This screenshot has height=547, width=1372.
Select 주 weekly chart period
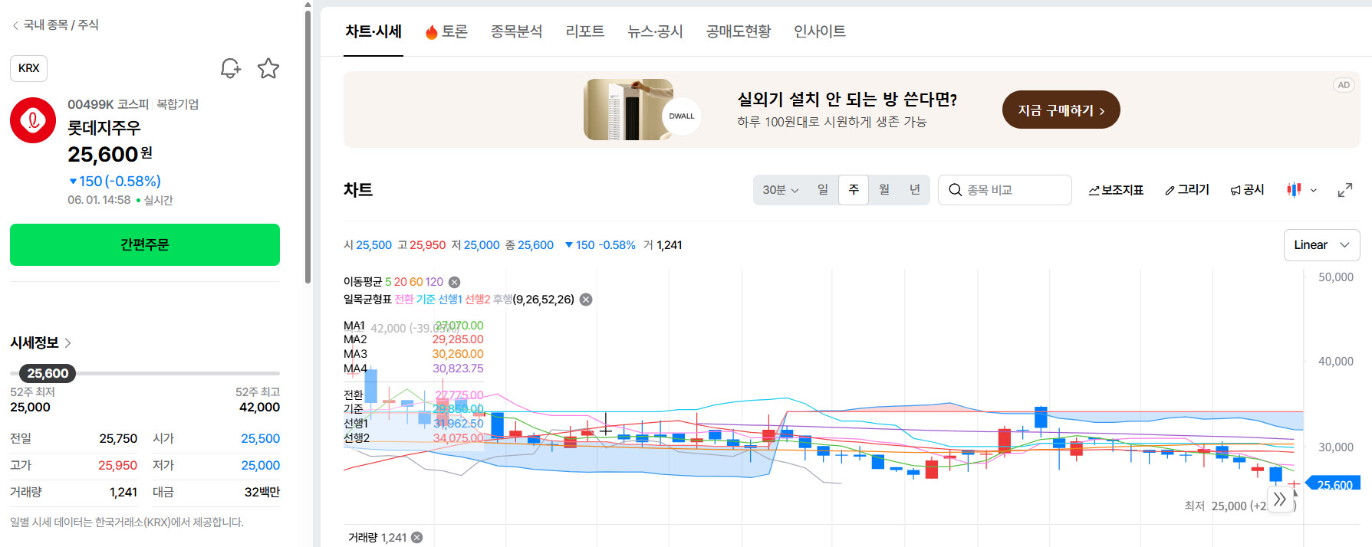pyautogui.click(x=854, y=190)
